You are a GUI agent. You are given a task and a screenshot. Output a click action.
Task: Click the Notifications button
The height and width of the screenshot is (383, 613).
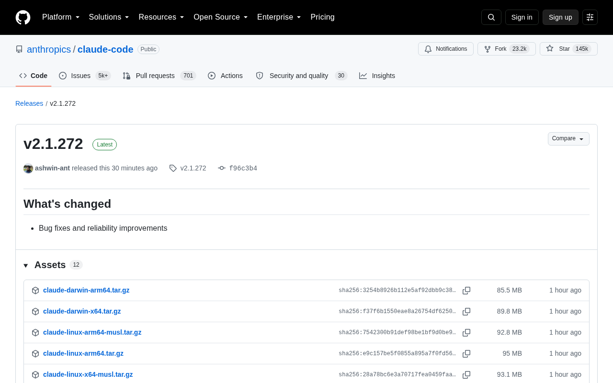click(x=446, y=49)
